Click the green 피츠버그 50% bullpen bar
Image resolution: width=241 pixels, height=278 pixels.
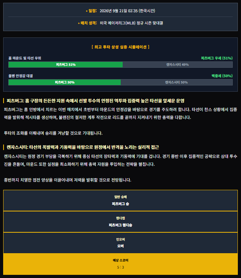click(x=65, y=82)
